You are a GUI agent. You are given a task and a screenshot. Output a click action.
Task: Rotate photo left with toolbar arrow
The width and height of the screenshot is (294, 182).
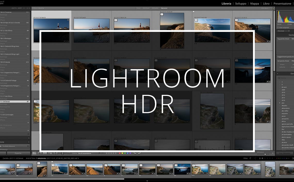coord(135,153)
